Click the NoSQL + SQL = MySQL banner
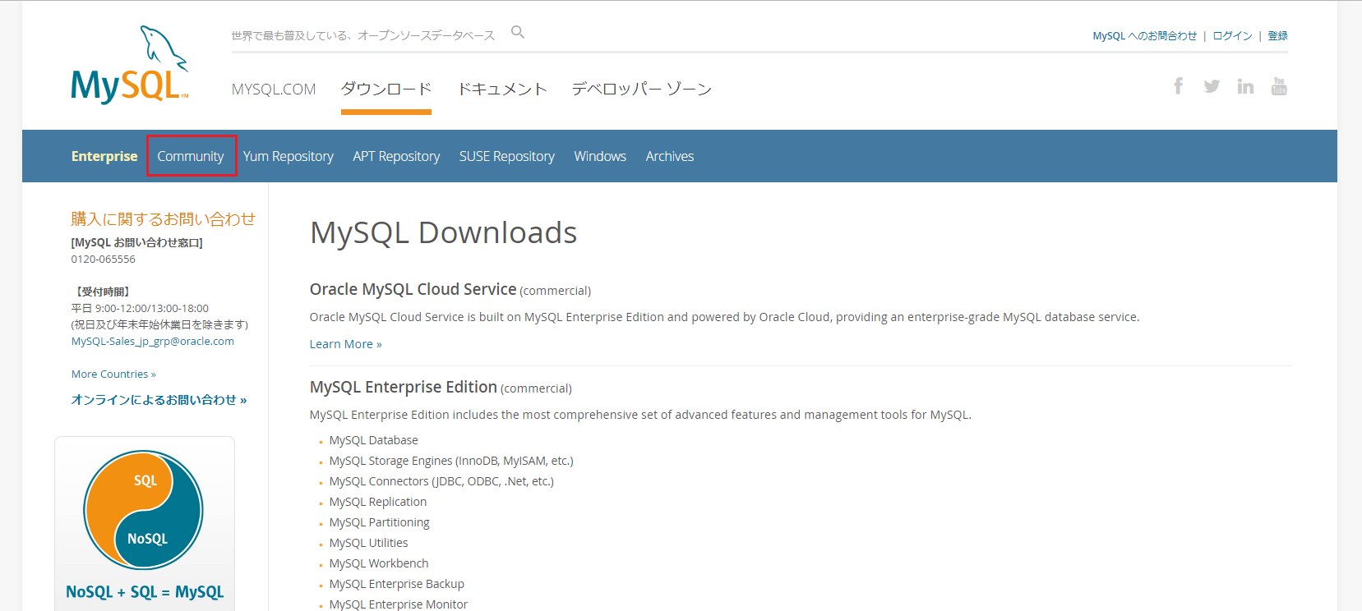Viewport: 1362px width, 611px height. click(145, 524)
